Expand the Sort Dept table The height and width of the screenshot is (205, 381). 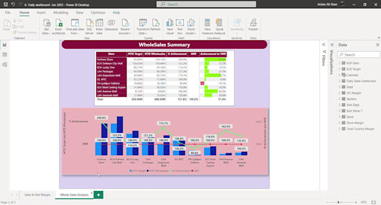click(x=340, y=105)
